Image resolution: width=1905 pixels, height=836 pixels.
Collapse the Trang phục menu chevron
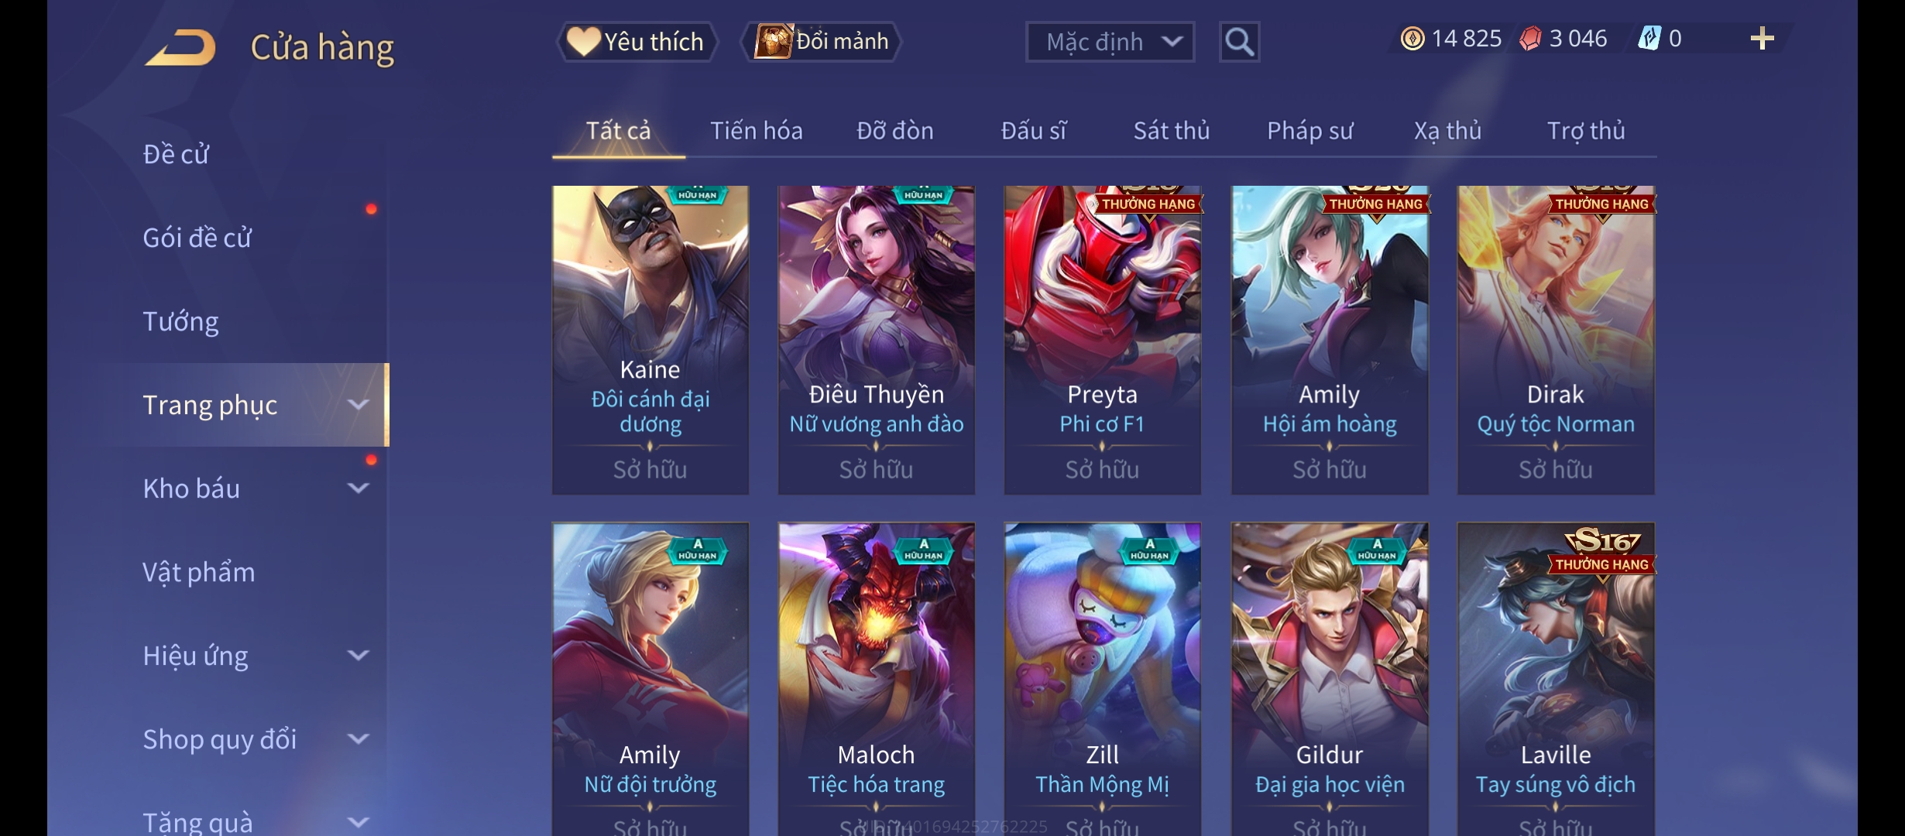(x=358, y=405)
